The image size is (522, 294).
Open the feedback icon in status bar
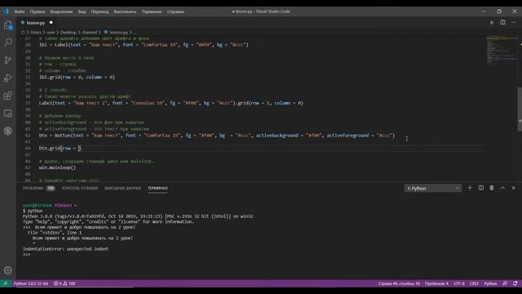click(505, 283)
